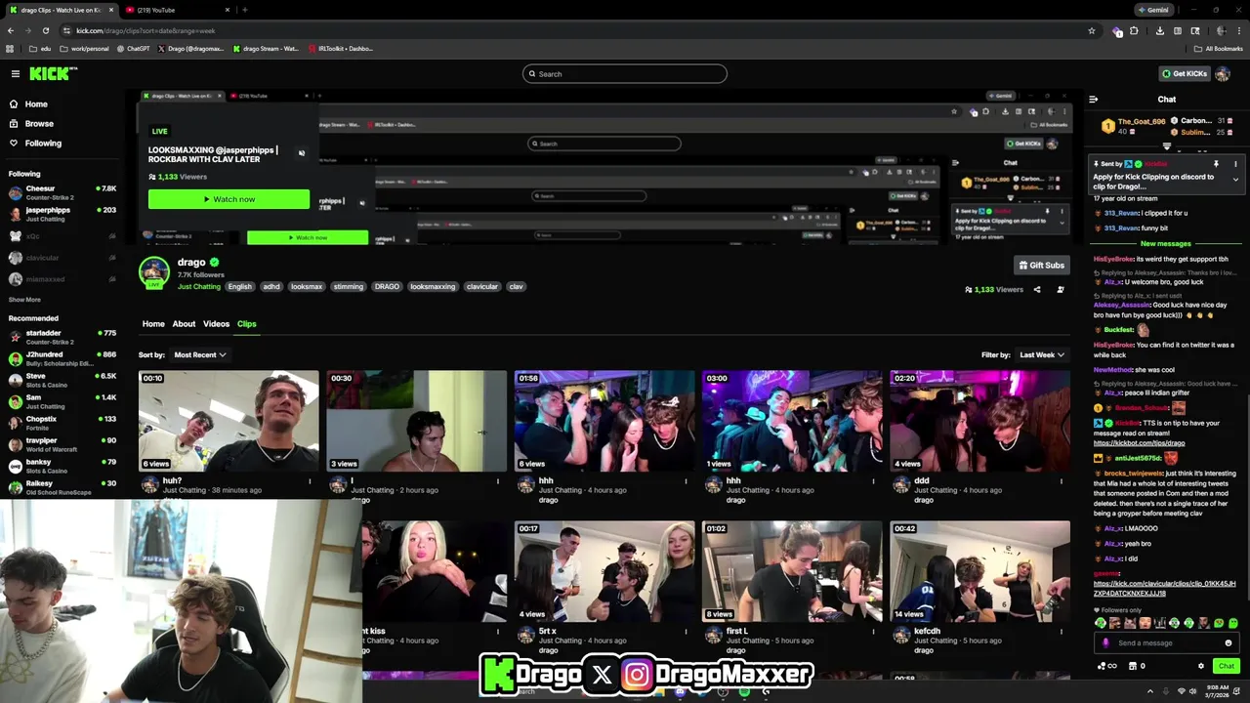Open the kickbot.com tips link in chat
The image size is (1250, 703).
[x=1139, y=443]
